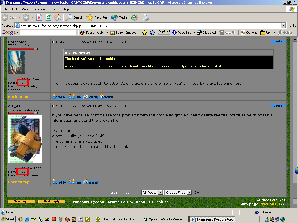Open the Tools menu
The image size is (298, 223).
tap(54, 9)
